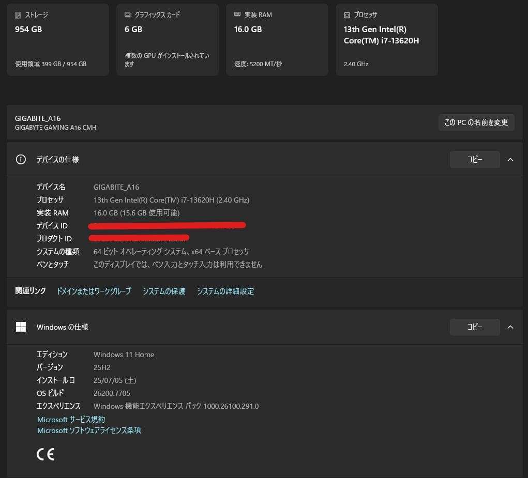
Task: Click the デバイス ID label
Action: click(52, 226)
